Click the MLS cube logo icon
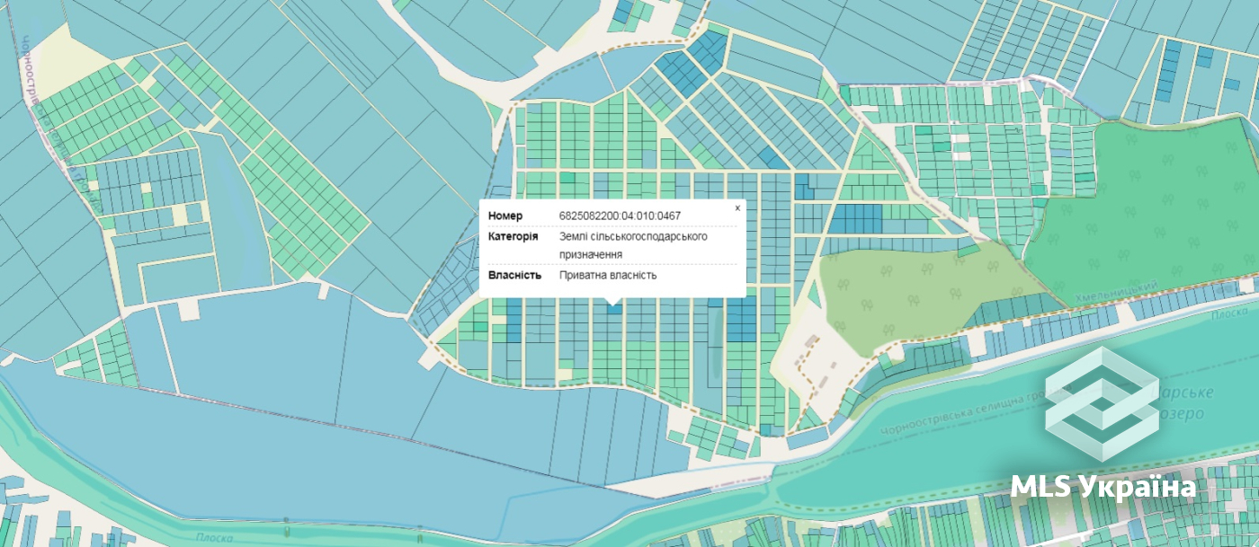The image size is (1259, 547). click(x=1102, y=405)
